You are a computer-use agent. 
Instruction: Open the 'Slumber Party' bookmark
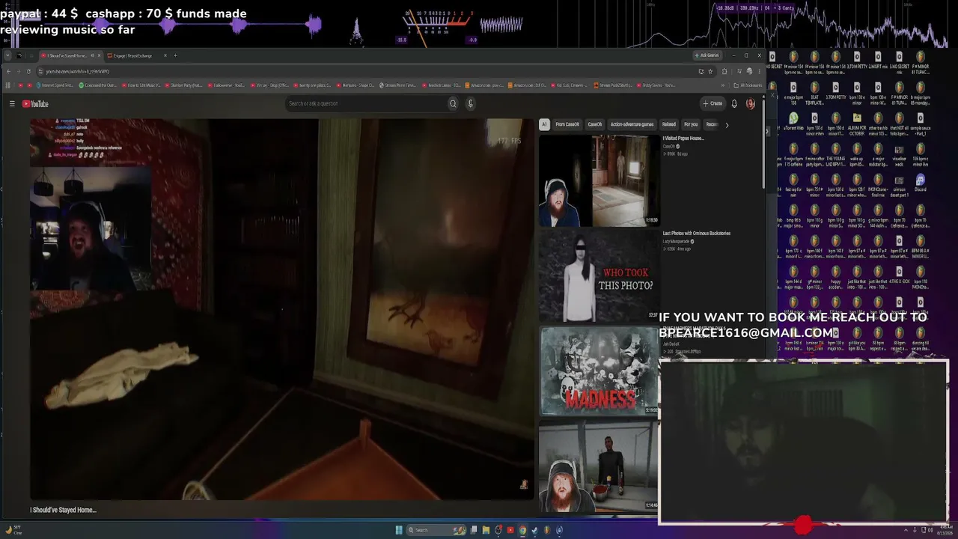click(185, 85)
